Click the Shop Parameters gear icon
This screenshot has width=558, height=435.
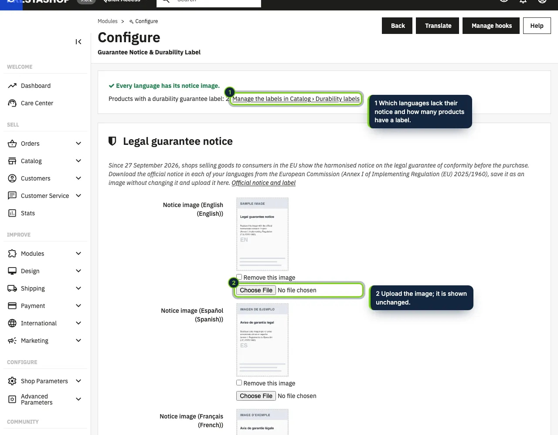[12, 381]
